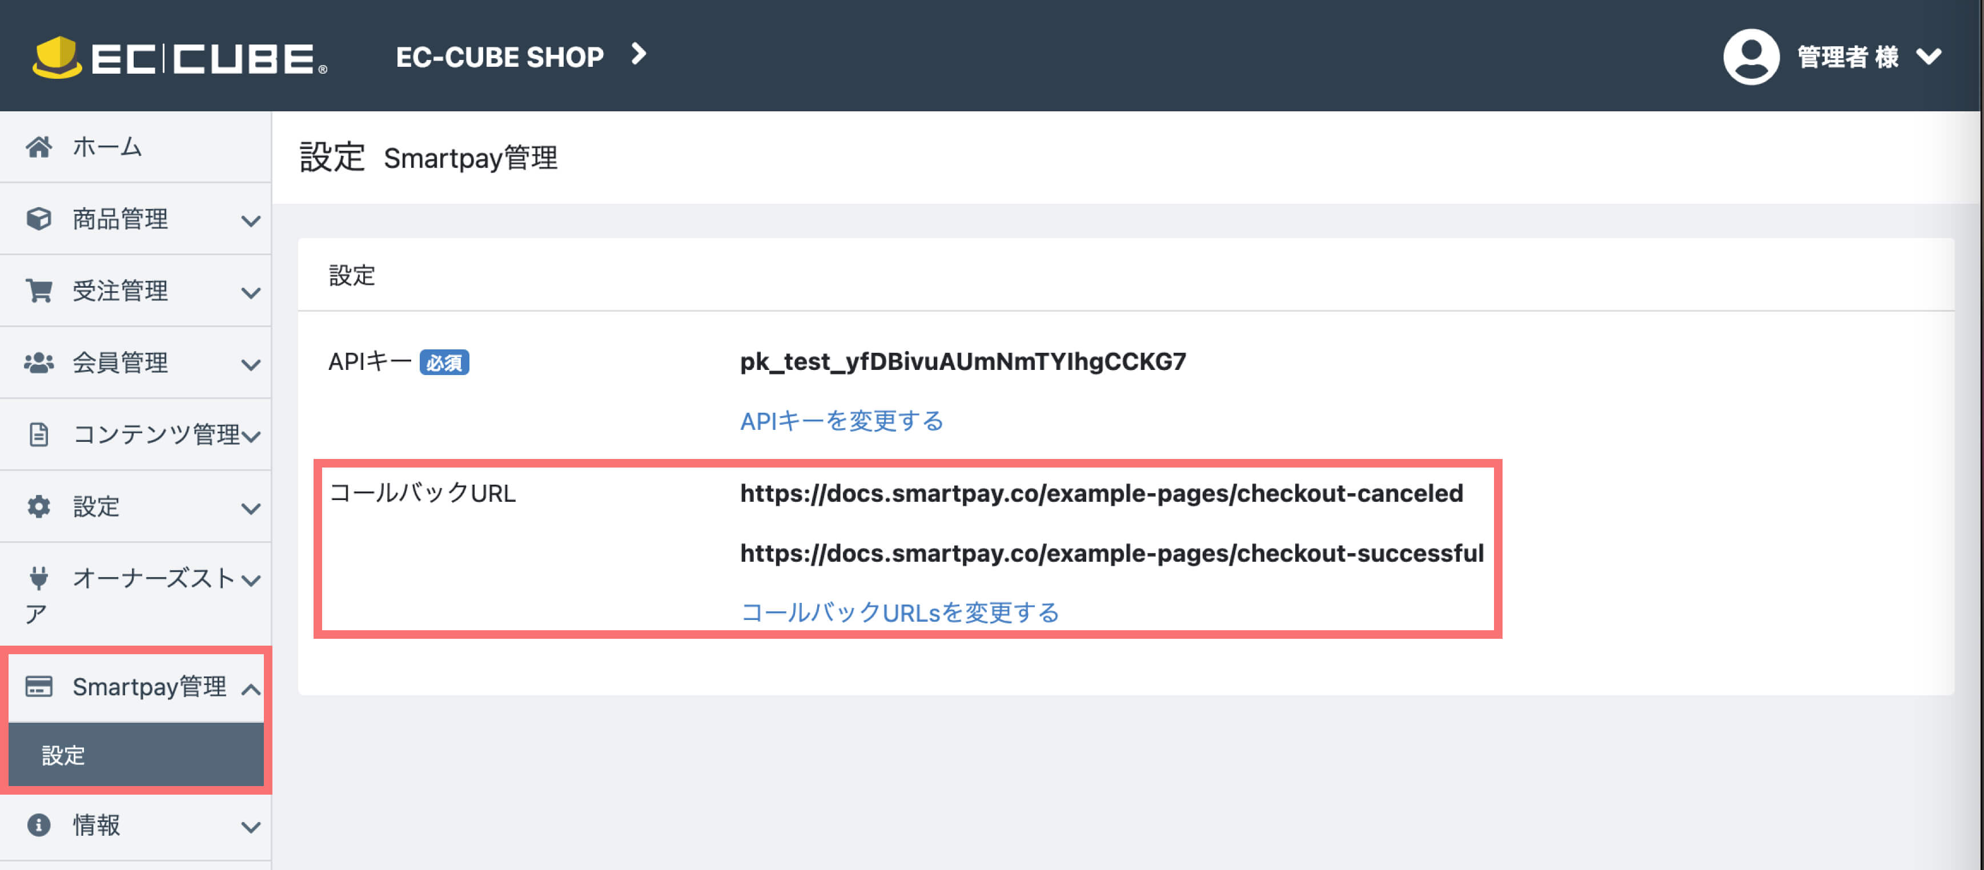The image size is (1984, 870).
Task: Click the APIキーを変更する link
Action: [x=841, y=421]
